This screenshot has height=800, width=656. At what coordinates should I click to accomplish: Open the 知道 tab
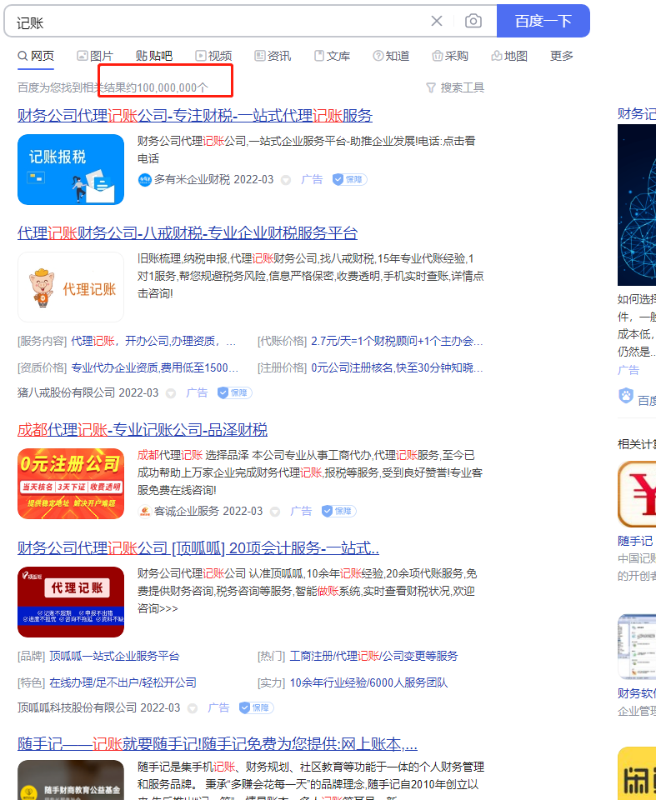391,56
